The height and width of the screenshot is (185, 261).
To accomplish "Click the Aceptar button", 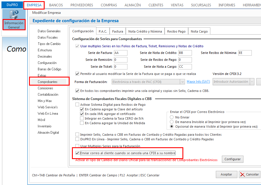I will pos(226,174).
